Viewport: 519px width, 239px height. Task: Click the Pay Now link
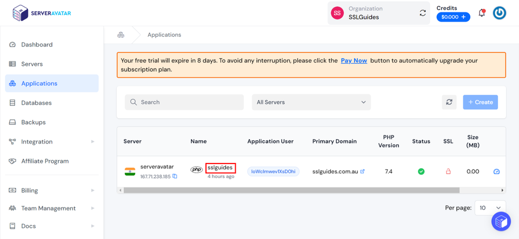tap(354, 60)
